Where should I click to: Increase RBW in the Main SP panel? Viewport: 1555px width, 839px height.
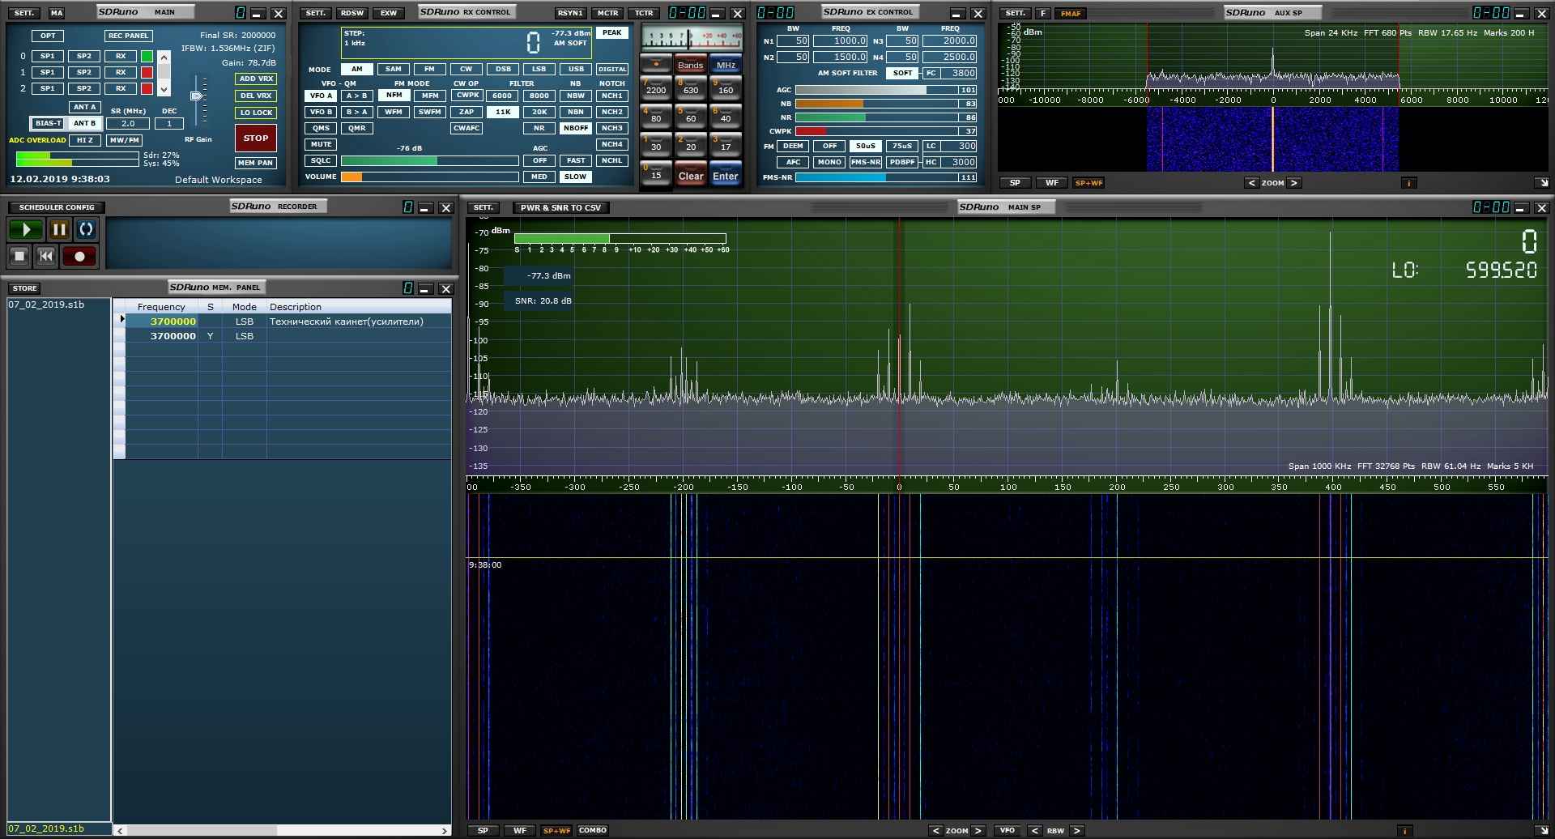point(1076,830)
